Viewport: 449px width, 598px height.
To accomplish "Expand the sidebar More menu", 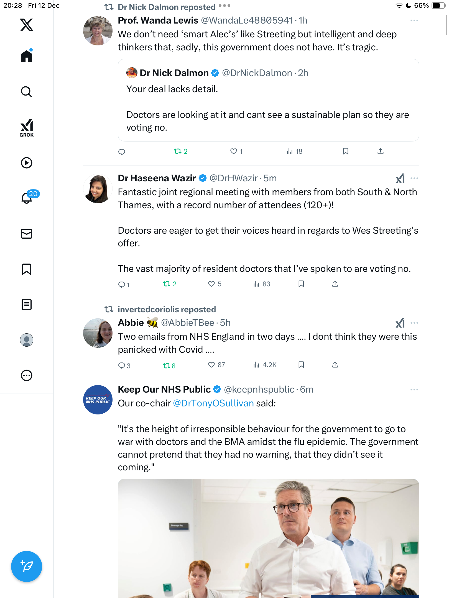I will (x=27, y=375).
